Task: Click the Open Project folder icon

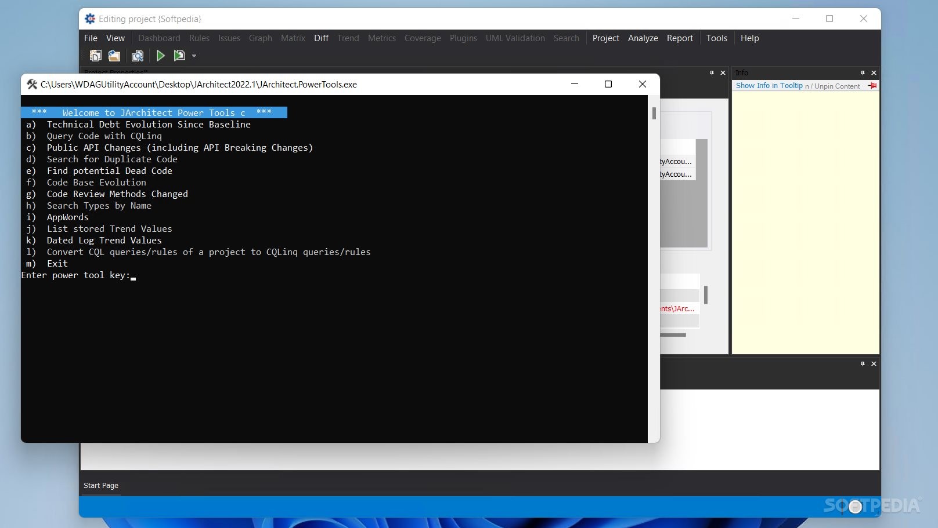Action: [114, 56]
